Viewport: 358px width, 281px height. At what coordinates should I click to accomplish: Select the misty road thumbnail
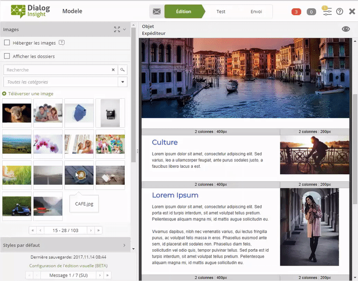click(x=48, y=175)
